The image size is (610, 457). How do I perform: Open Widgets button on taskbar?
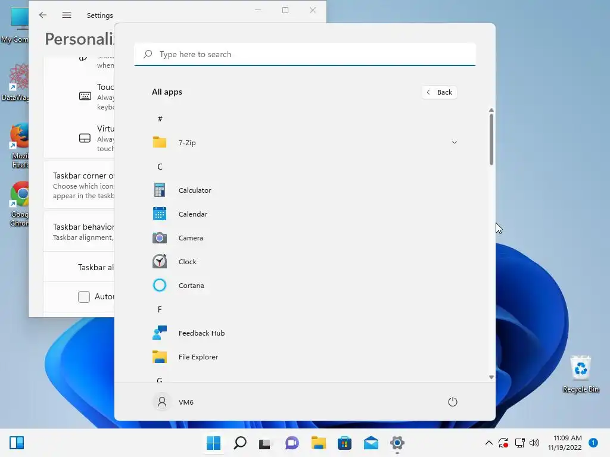tap(17, 443)
